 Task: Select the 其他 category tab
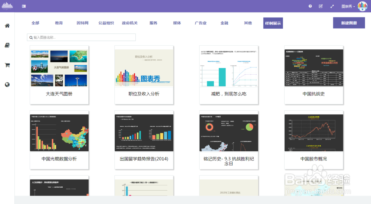(248, 23)
